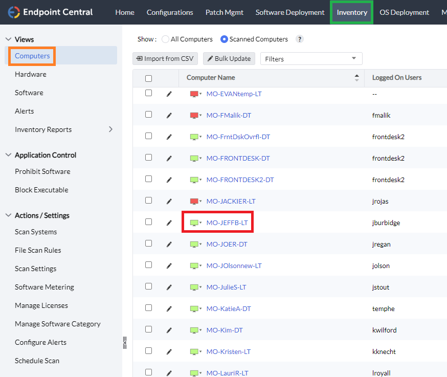Open dropdown arrow beside MO-FRONTDESK2-DT icon
Screen dimensions: 447x377
200,180
